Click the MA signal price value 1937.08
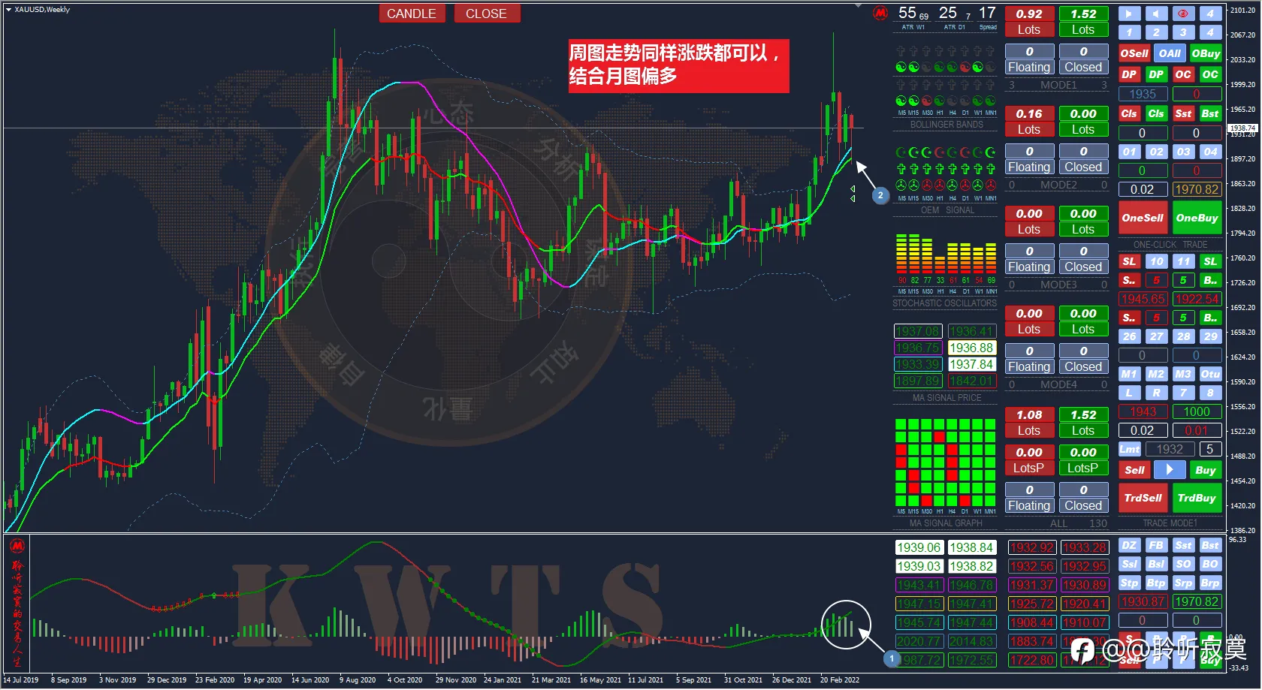Screen dimensions: 1262x690 (x=918, y=331)
